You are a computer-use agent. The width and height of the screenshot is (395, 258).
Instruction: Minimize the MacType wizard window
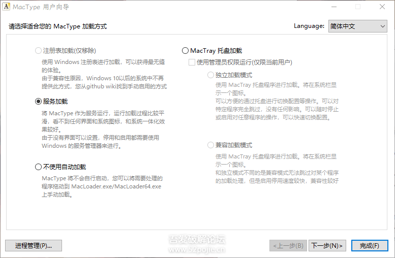(x=334, y=7)
